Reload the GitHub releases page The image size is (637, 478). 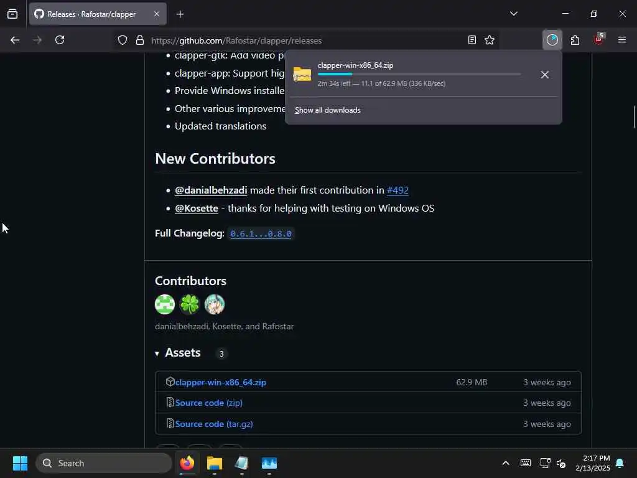click(x=60, y=40)
